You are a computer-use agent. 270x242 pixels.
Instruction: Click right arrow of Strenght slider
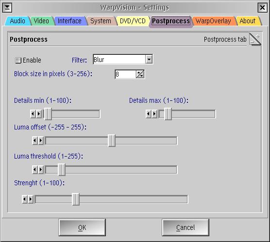pos(31,199)
